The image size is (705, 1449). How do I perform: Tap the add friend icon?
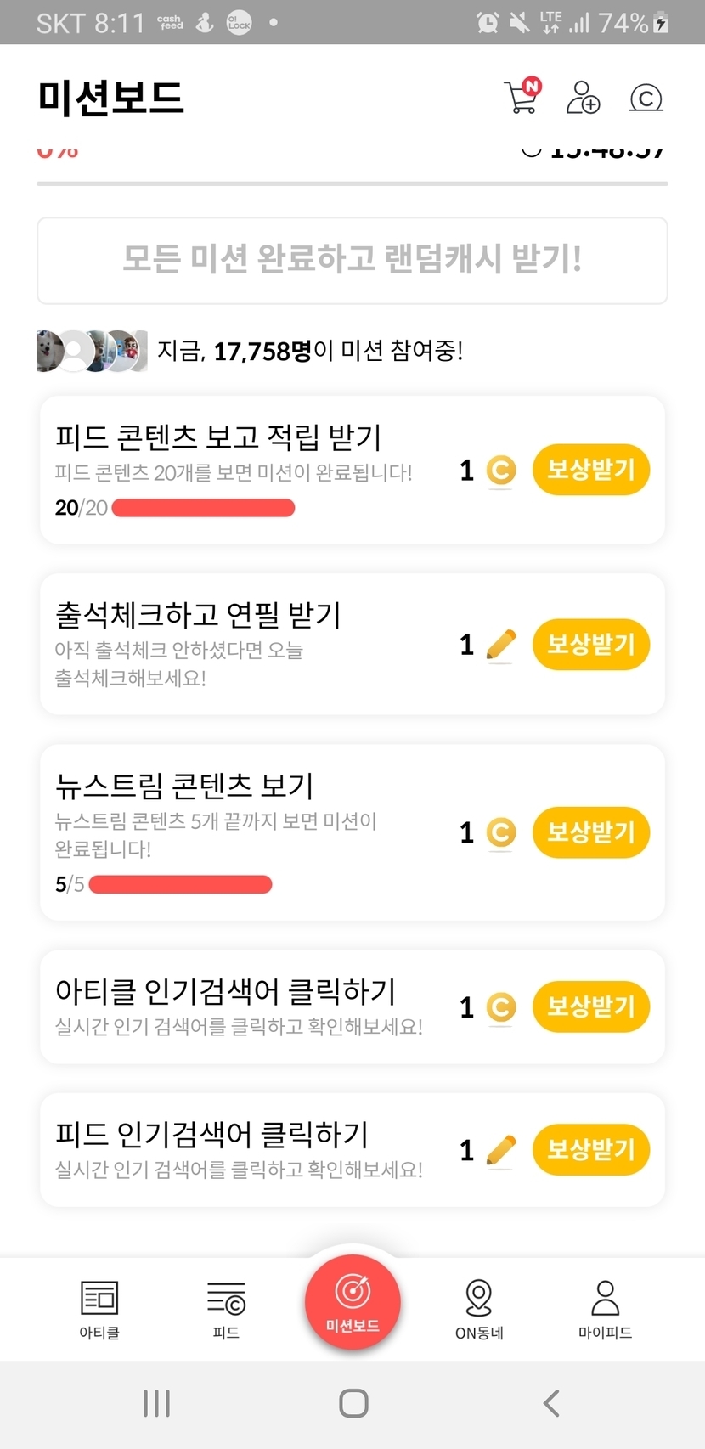click(583, 98)
